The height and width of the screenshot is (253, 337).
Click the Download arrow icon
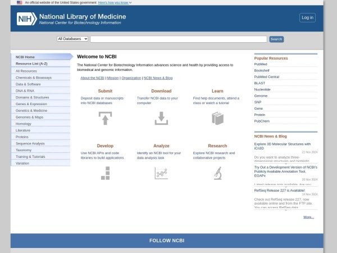[161, 118]
